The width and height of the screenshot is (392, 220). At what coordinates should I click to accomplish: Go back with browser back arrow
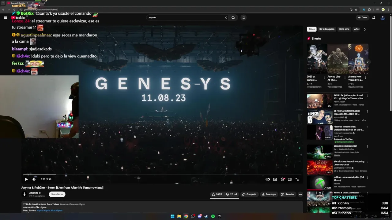(x=3, y=9)
